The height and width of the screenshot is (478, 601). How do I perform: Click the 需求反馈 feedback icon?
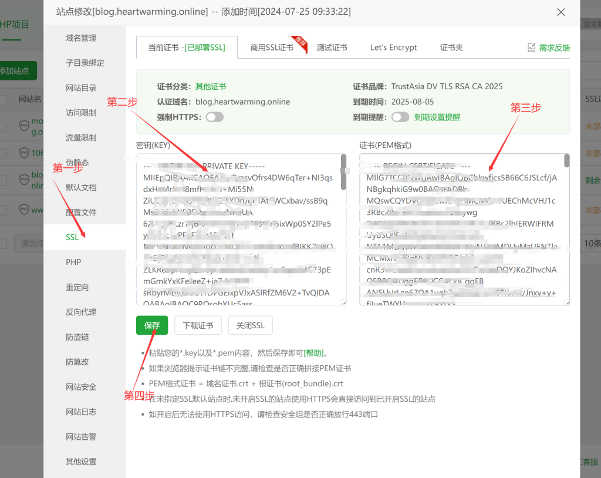pyautogui.click(x=532, y=48)
